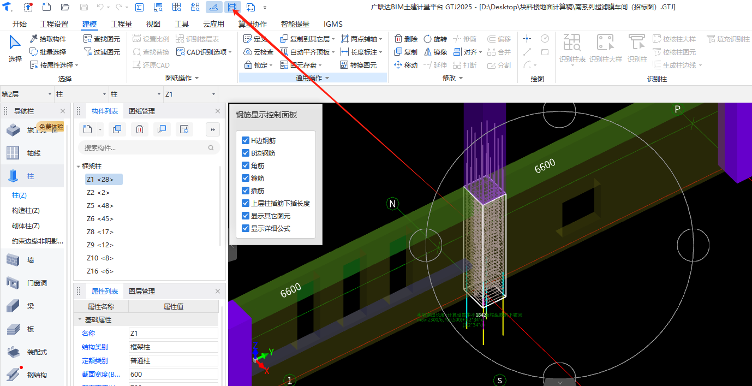
Task: Click the new file icon in quick toolbar
Action: click(x=46, y=7)
